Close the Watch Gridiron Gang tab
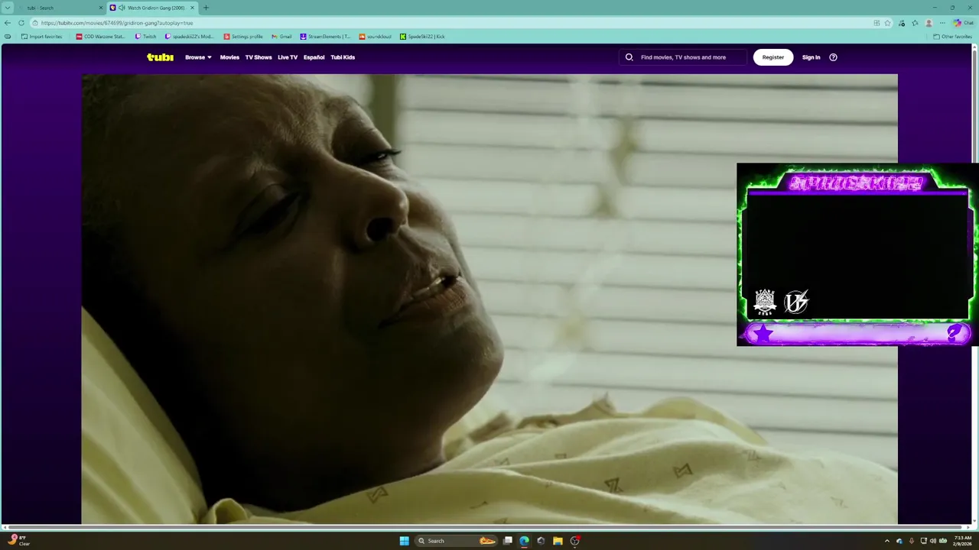Image resolution: width=979 pixels, height=550 pixels. (x=192, y=8)
